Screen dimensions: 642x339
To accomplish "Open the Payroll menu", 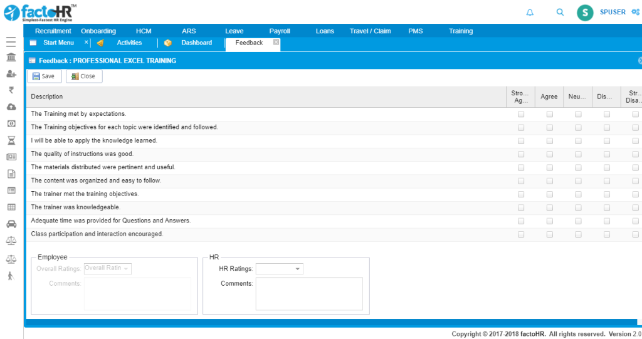I will [x=280, y=31].
